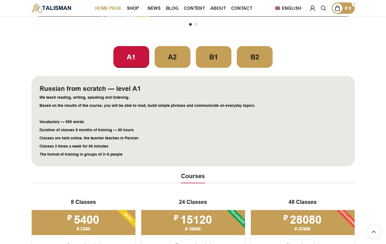The height and width of the screenshot is (244, 386).
Task: Select level A2
Action: [x=172, y=57]
